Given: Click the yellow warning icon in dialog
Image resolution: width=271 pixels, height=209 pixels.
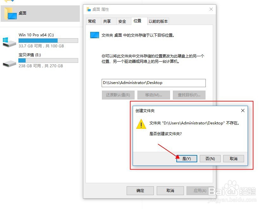Looking at the screenshot, I should click(x=141, y=124).
